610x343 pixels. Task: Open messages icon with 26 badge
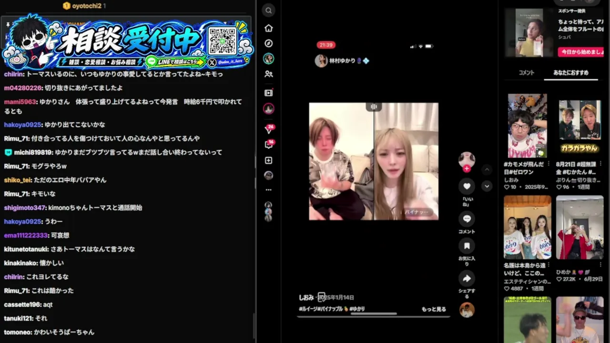269,129
